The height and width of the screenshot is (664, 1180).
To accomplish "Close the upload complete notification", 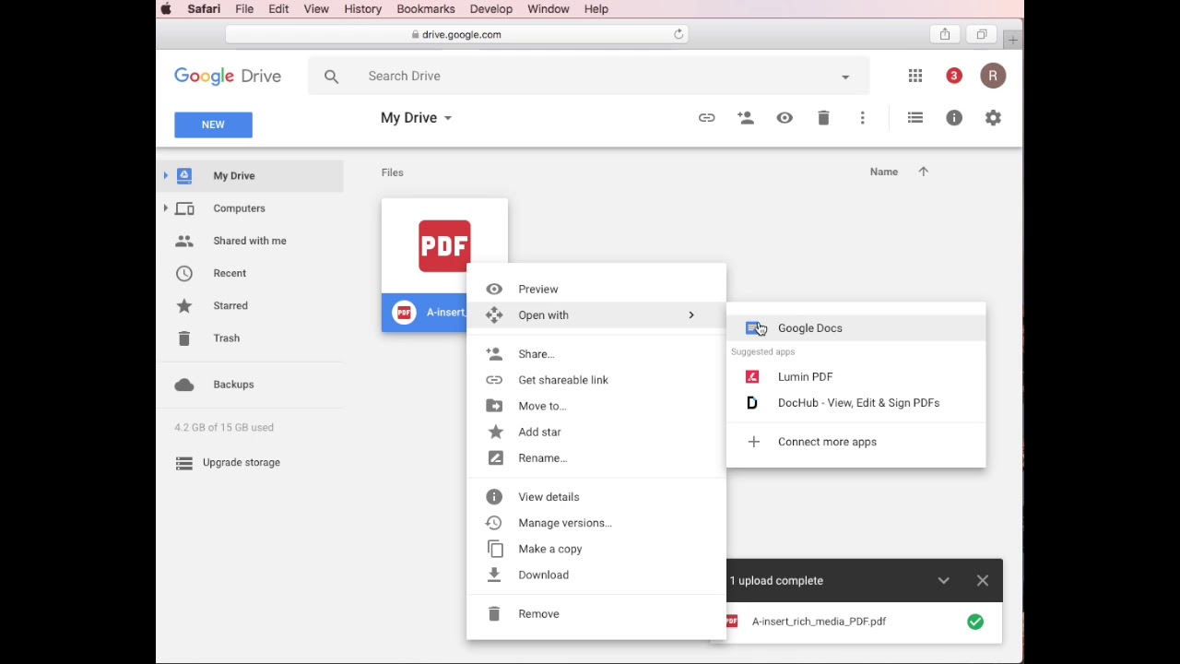I will [983, 581].
